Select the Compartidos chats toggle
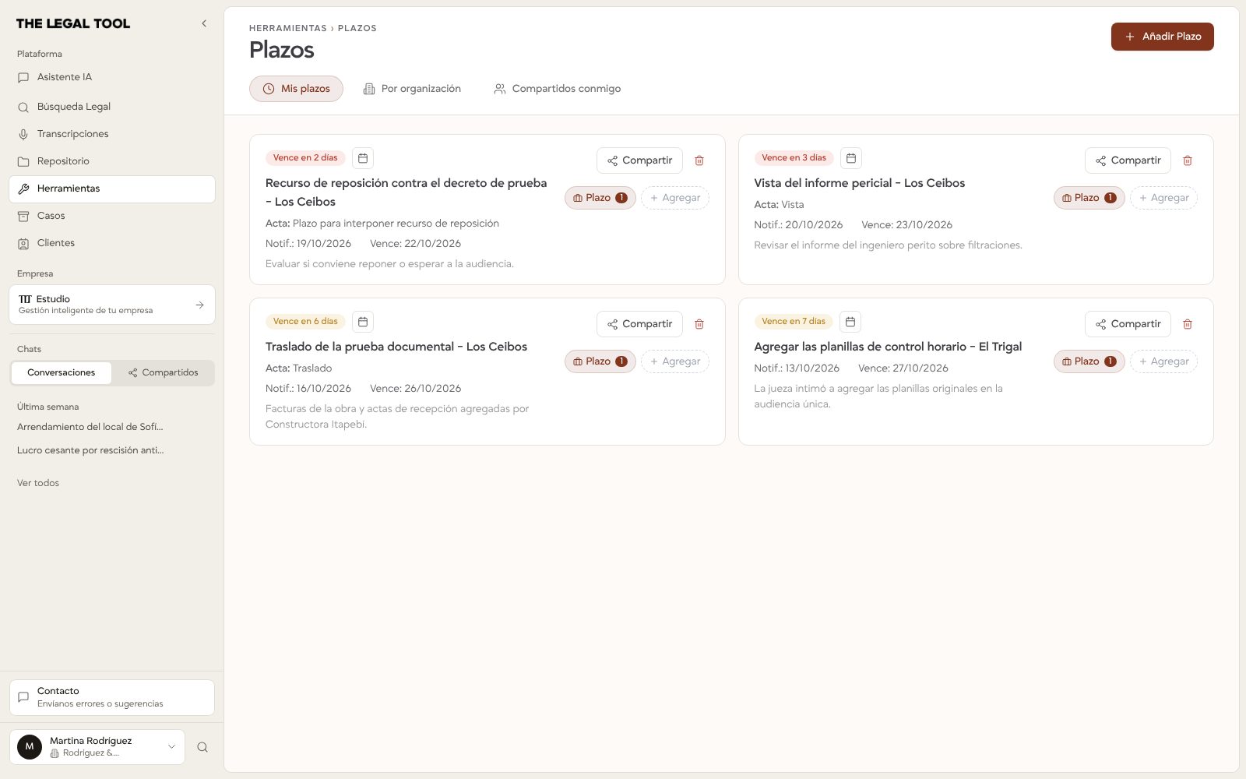Image resolution: width=1246 pixels, height=779 pixels. tap(164, 372)
